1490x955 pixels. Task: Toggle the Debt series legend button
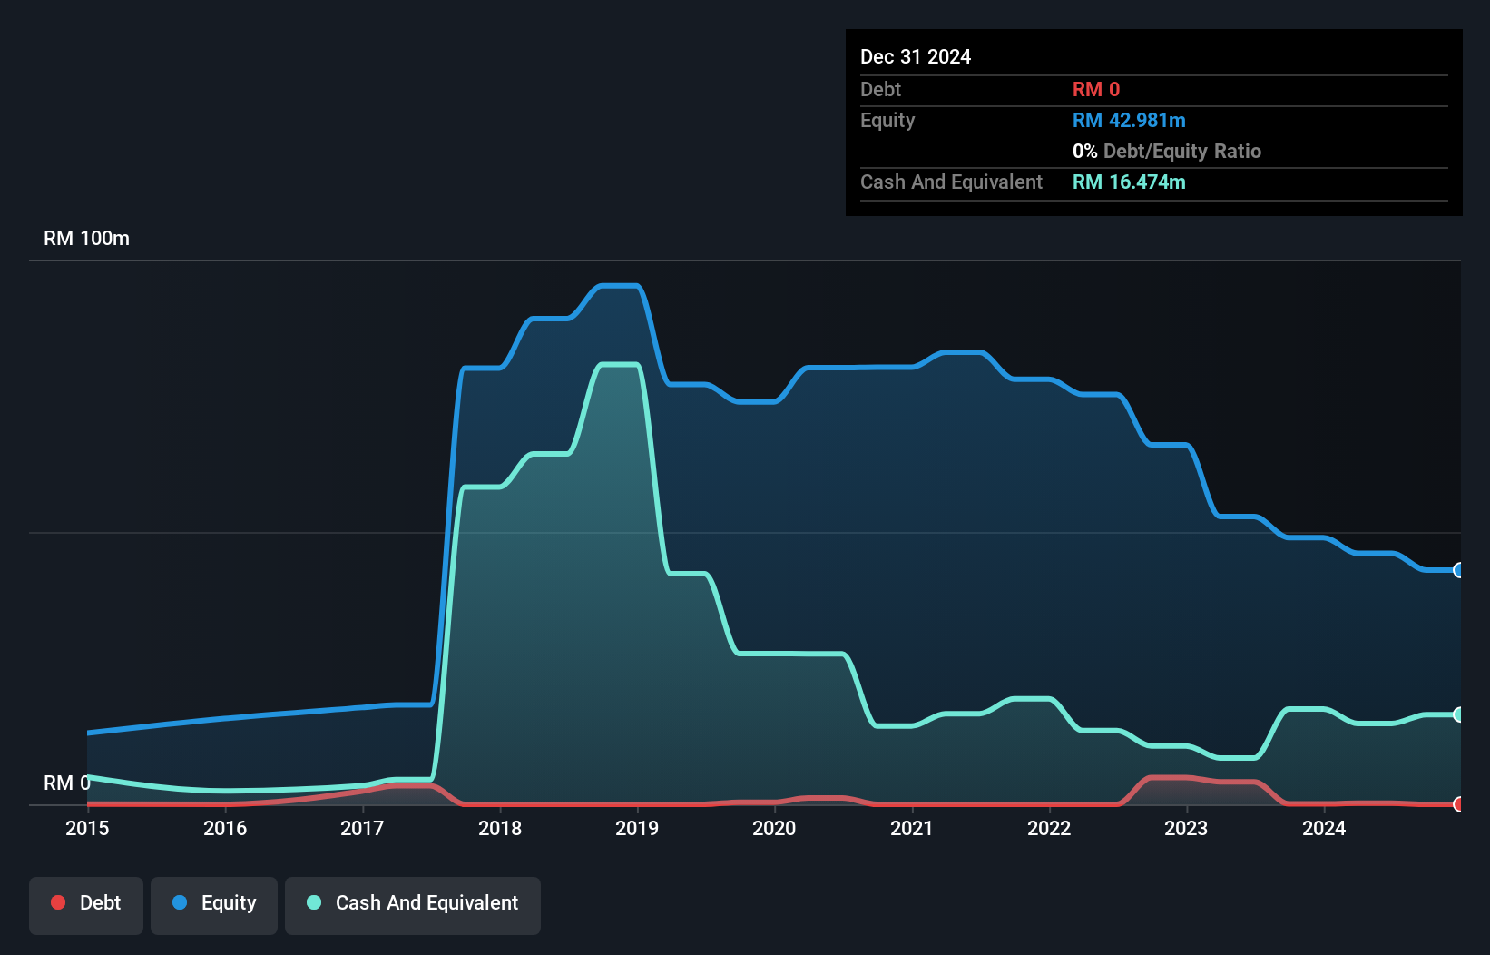[x=86, y=905]
